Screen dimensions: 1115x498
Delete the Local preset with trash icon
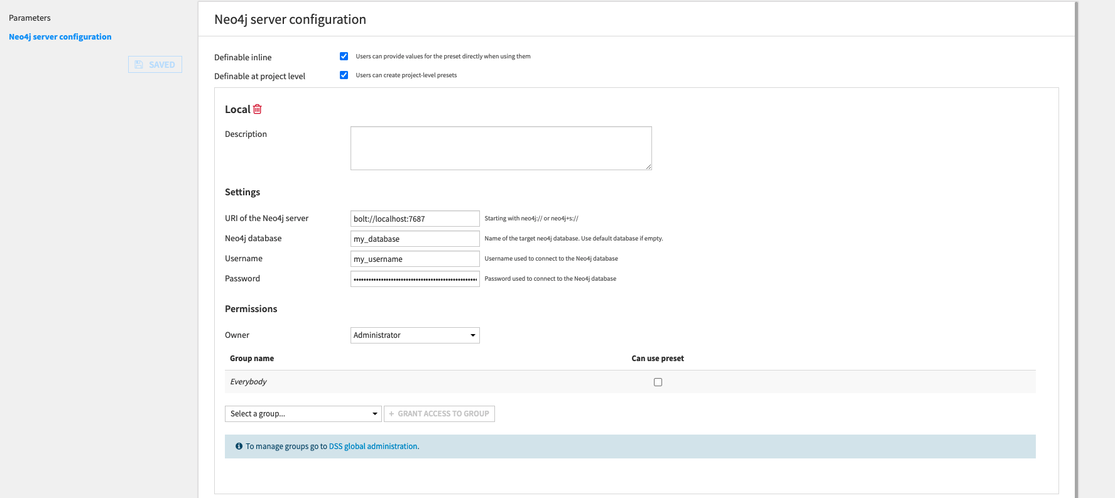pos(257,109)
